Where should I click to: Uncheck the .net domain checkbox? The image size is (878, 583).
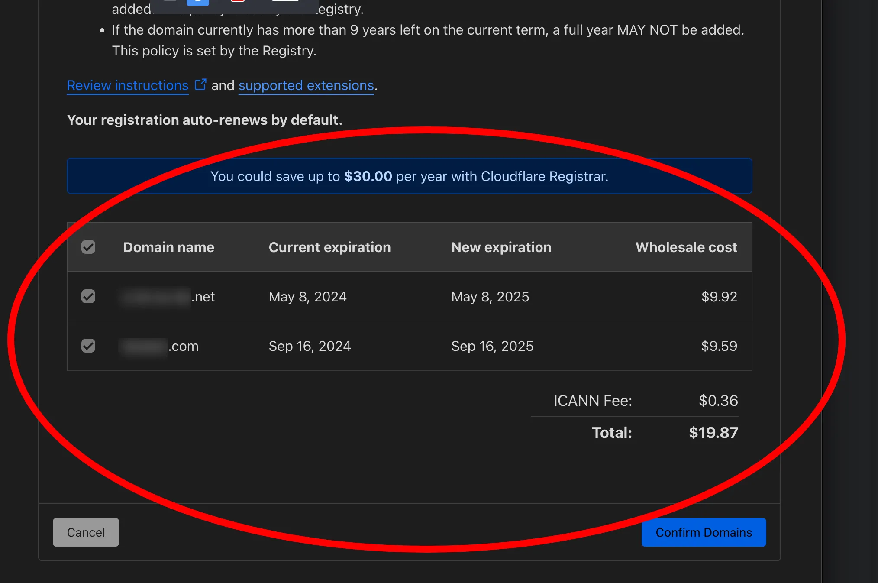[88, 296]
